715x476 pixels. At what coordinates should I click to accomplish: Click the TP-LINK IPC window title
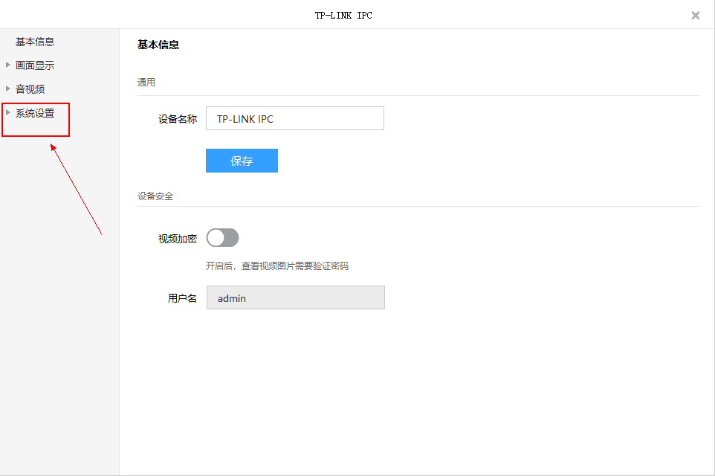343,15
